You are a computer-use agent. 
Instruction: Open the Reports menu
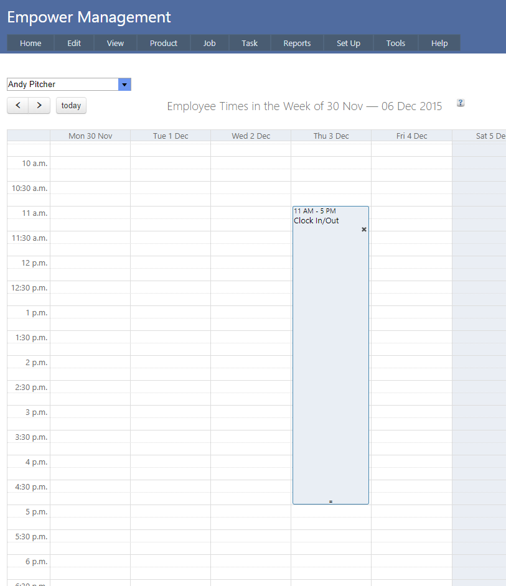[297, 43]
